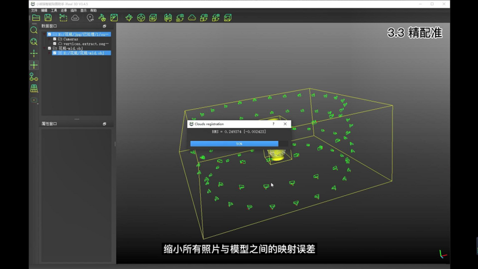The width and height of the screenshot is (478, 269).
Task: Open the 帮助 menu
Action: [x=93, y=11]
